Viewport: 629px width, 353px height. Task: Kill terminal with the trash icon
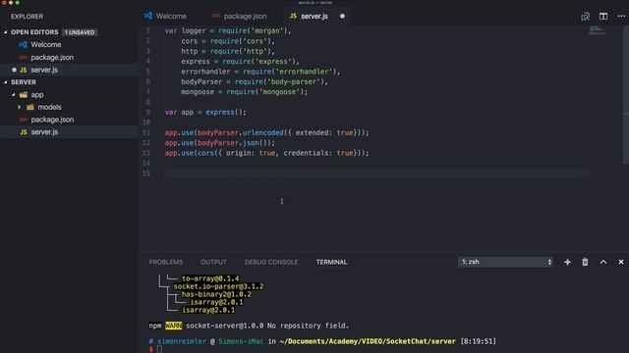[586, 262]
